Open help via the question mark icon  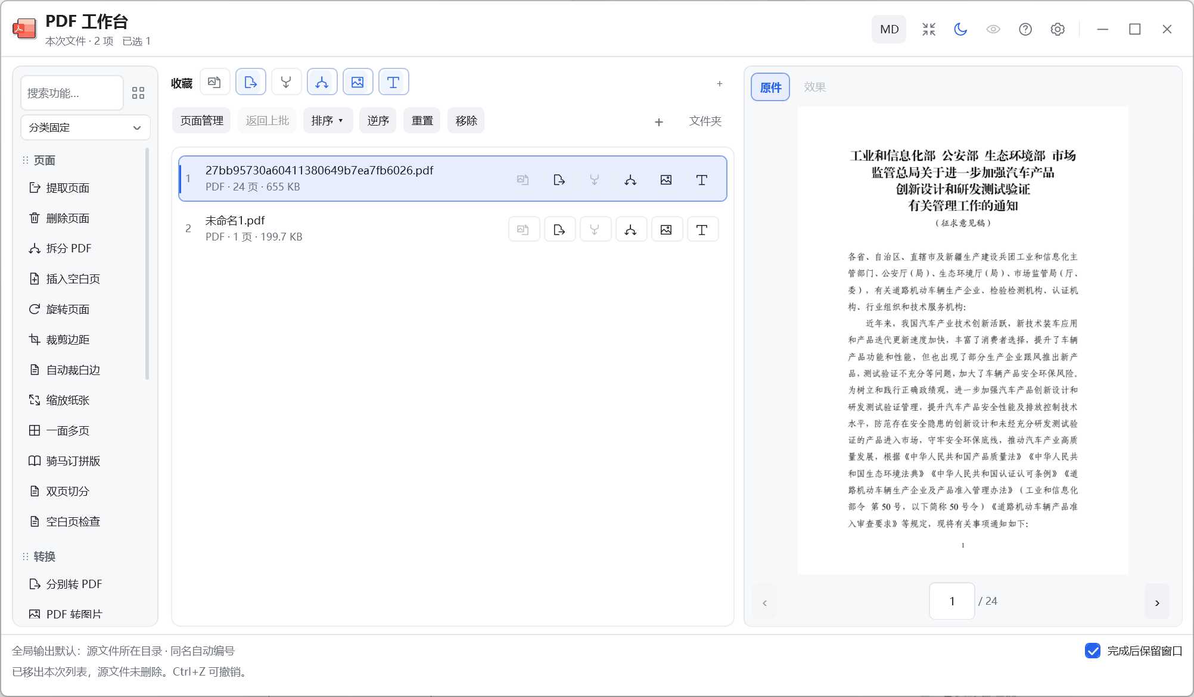[x=1025, y=29]
